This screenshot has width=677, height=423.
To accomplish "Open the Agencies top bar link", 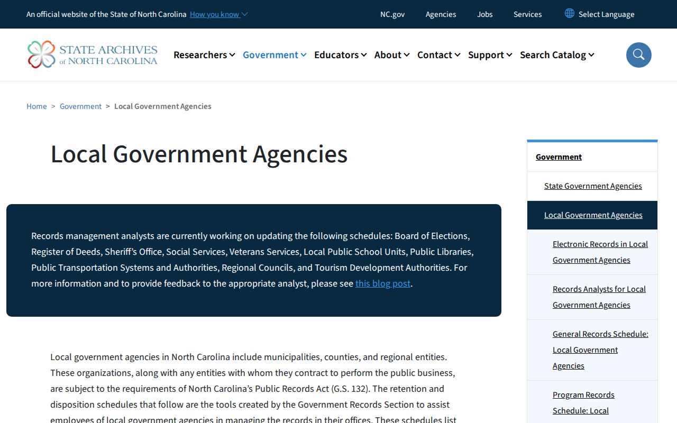I will point(441,14).
